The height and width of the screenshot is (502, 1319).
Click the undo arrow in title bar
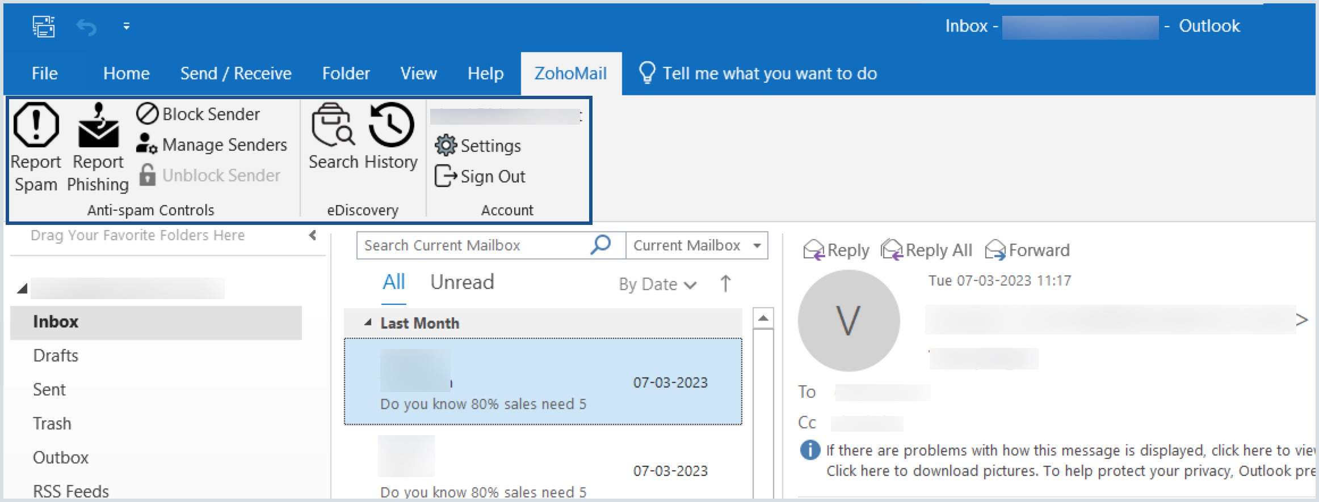86,27
